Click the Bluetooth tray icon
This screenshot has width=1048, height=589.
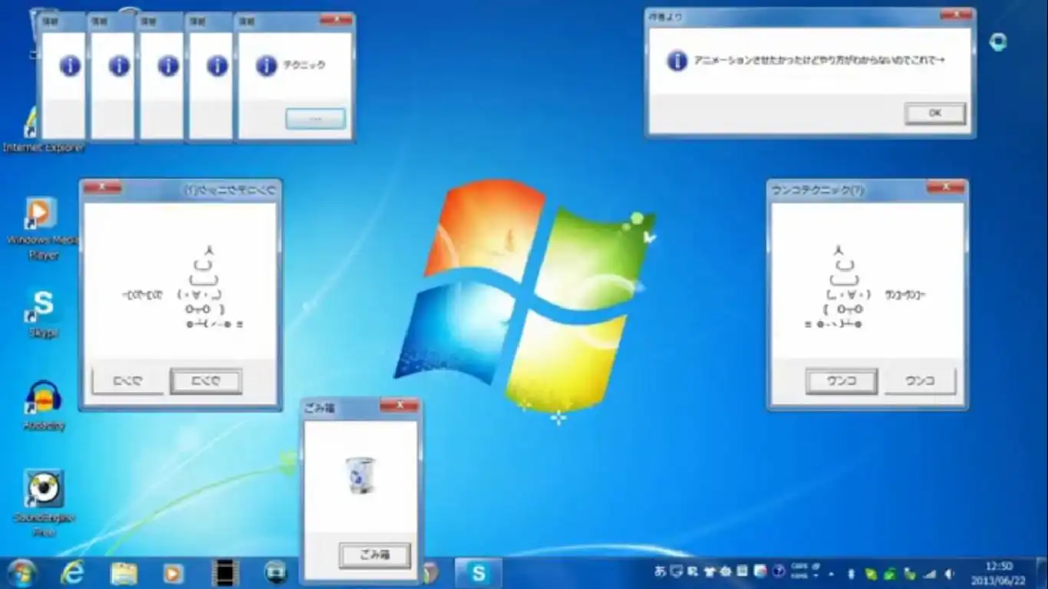pos(851,573)
